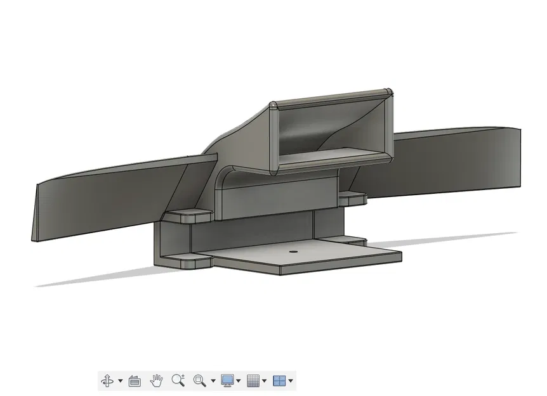The height and width of the screenshot is (396, 547).
Task: Select the small hole on base plate
Action: 294,251
